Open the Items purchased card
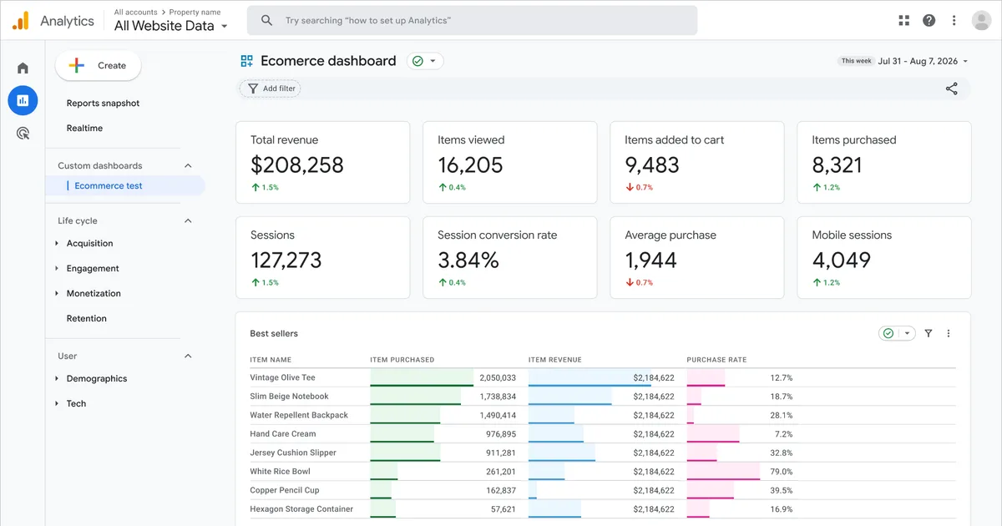 coord(884,162)
